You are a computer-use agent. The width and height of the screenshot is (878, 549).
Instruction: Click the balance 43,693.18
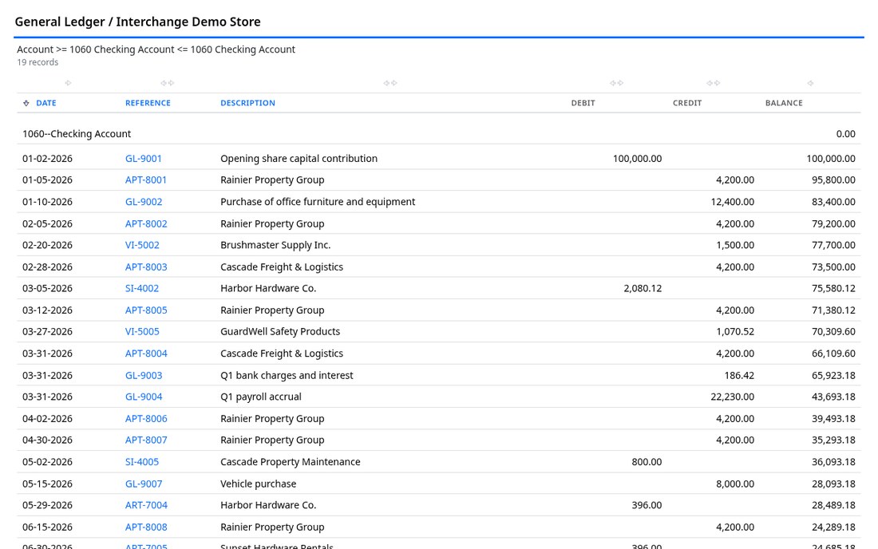[x=834, y=397]
